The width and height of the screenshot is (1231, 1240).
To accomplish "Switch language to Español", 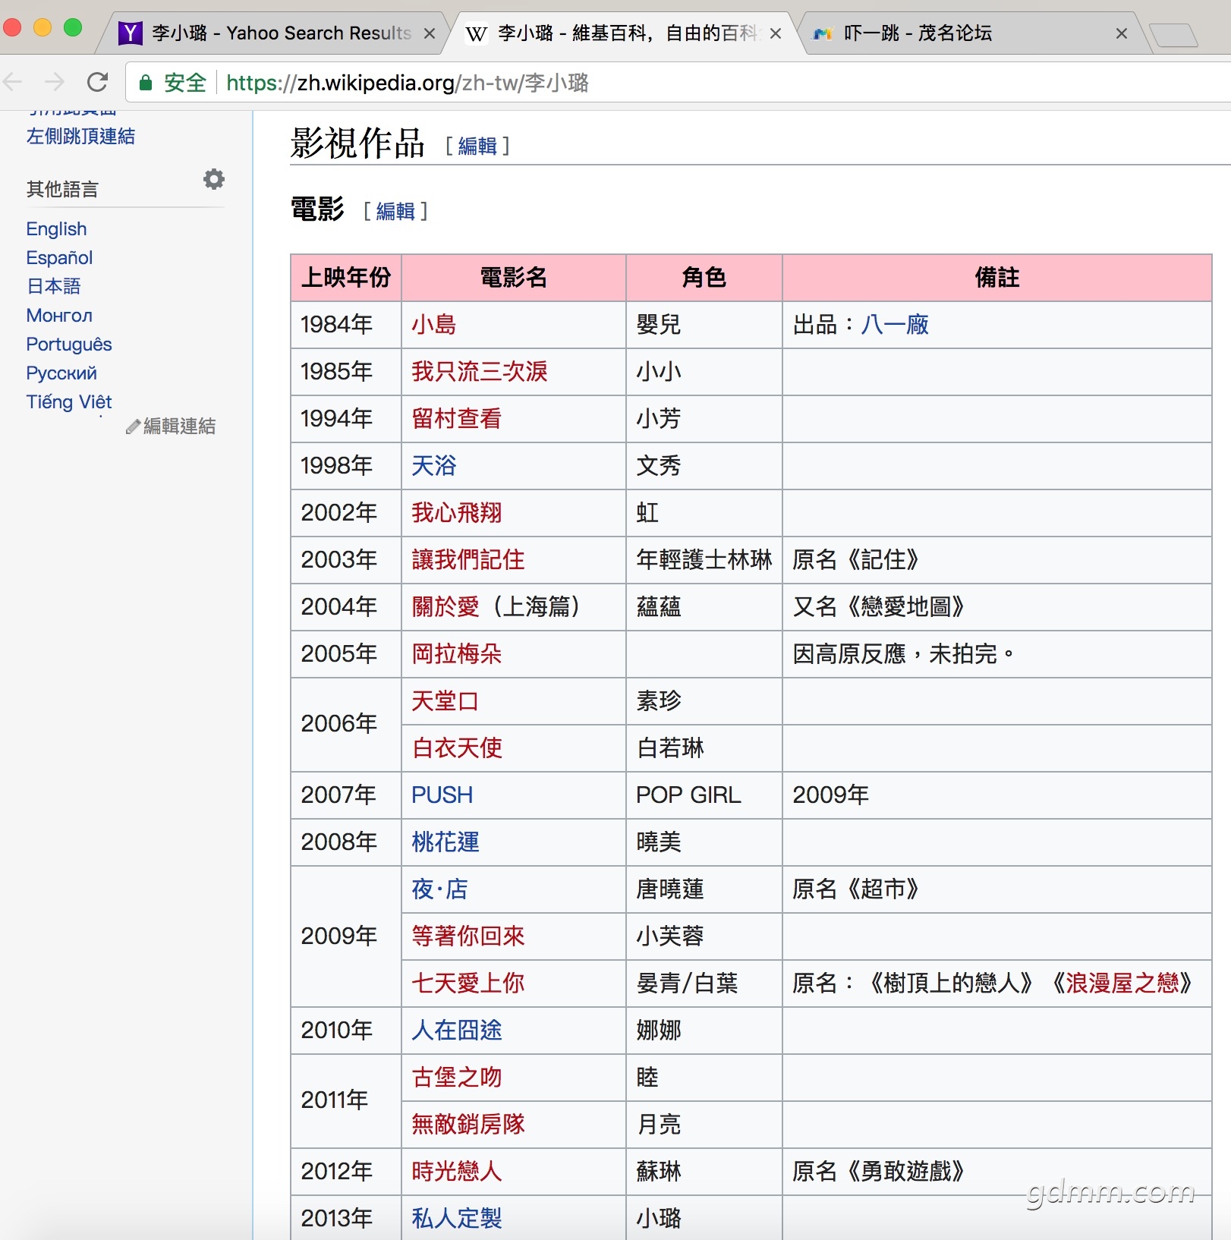I will click(59, 257).
